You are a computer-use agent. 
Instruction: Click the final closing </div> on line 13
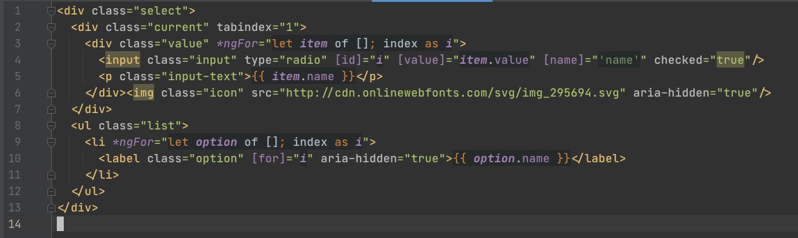(78, 208)
